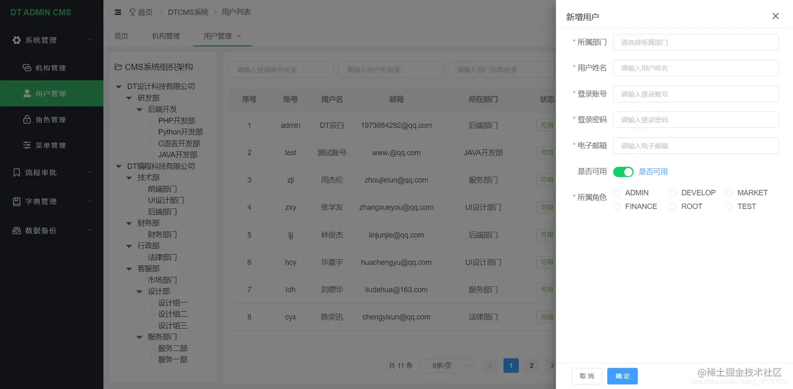Image resolution: width=793 pixels, height=389 pixels.
Task: Switch to the 机构管理 tab
Action: [x=166, y=36]
